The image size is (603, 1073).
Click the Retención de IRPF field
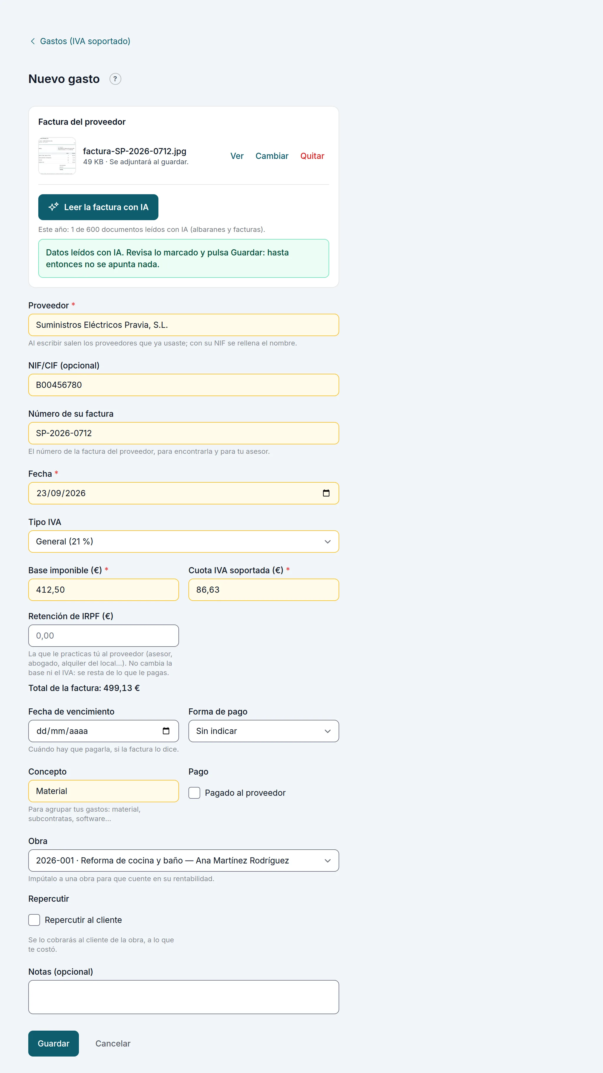[x=103, y=636]
